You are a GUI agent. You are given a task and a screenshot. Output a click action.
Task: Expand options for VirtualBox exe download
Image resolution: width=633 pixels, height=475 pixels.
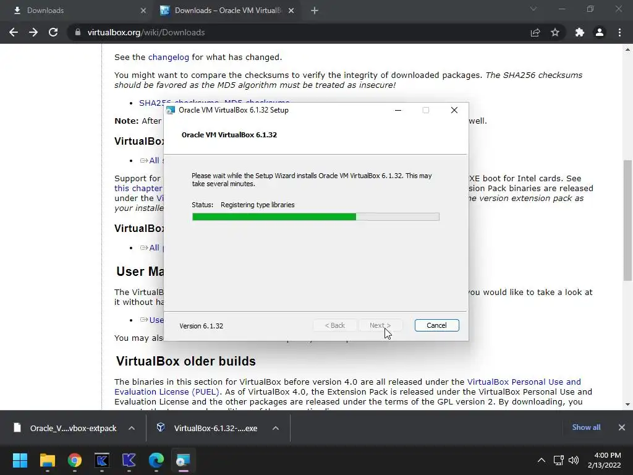[276, 428]
